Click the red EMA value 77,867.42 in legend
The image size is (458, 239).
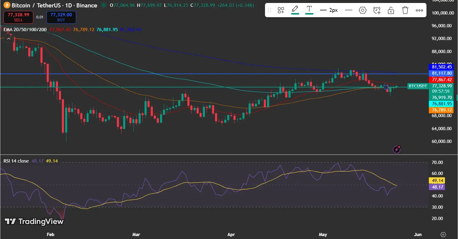coord(60,30)
